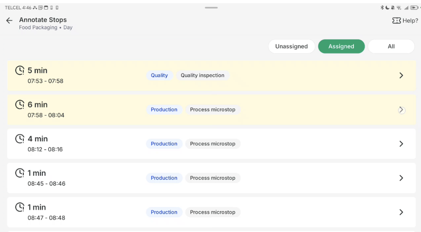Tap Production tag on the 4 min stop
The width and height of the screenshot is (421, 232).
(164, 144)
